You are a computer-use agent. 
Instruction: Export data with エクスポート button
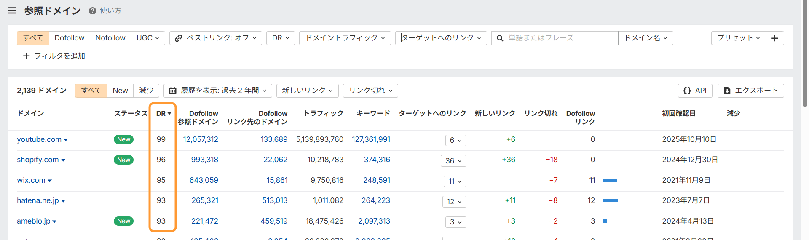pos(750,91)
